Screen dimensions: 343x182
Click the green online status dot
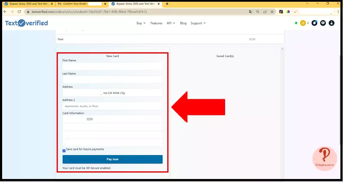coord(296,23)
